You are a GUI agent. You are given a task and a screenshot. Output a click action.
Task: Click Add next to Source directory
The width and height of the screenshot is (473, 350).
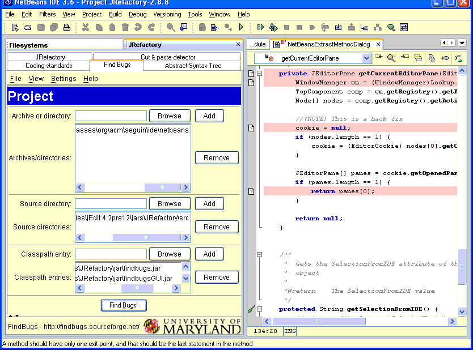[209, 204]
